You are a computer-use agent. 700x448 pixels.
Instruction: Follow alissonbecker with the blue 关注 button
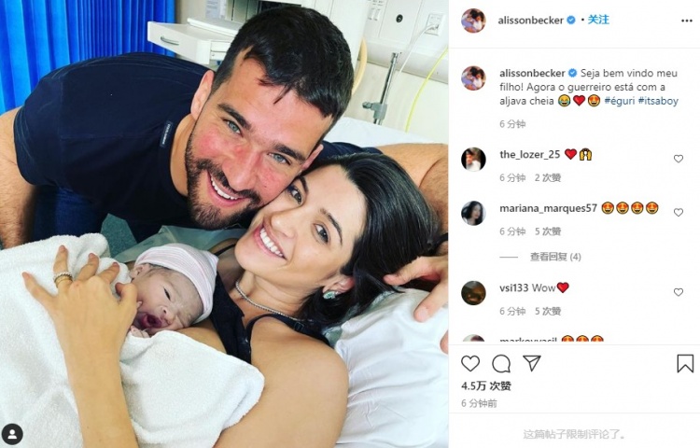click(x=598, y=20)
